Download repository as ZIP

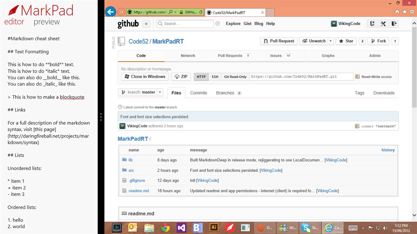[x=181, y=77]
